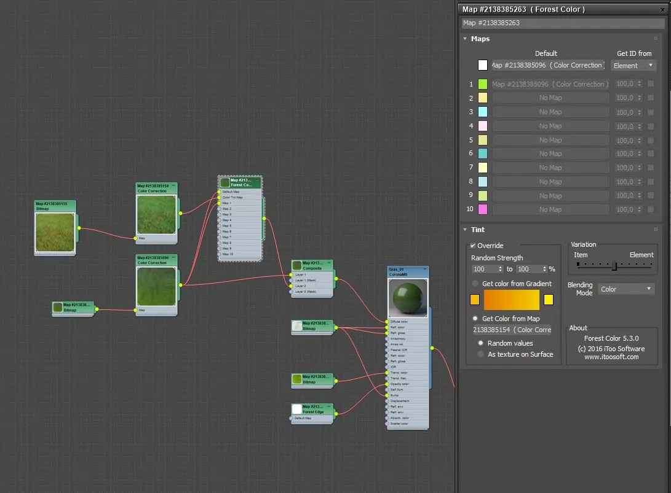Viewport: 671px width, 493px height.
Task: Collapse the Tint rollout
Action: 477,230
